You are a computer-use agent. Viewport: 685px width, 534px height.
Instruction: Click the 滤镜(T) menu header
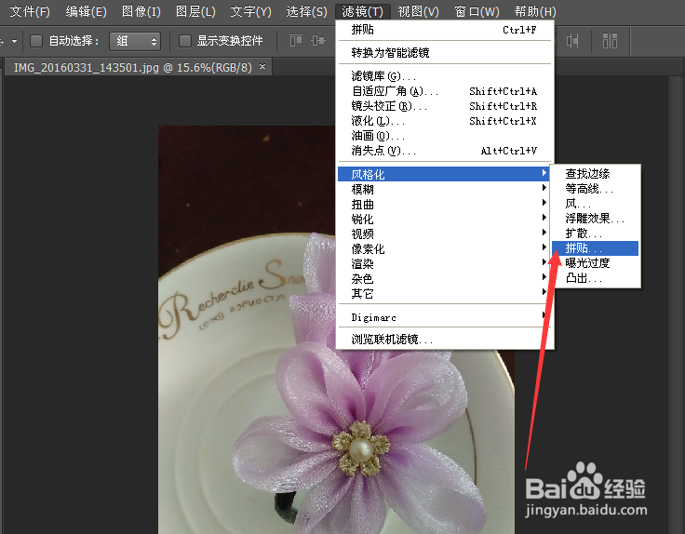pos(362,11)
